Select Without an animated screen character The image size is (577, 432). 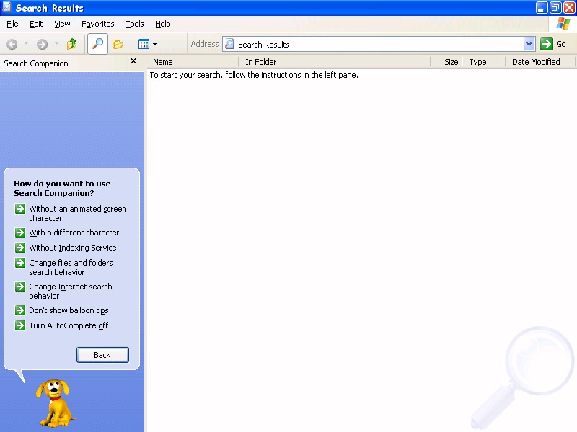point(78,213)
